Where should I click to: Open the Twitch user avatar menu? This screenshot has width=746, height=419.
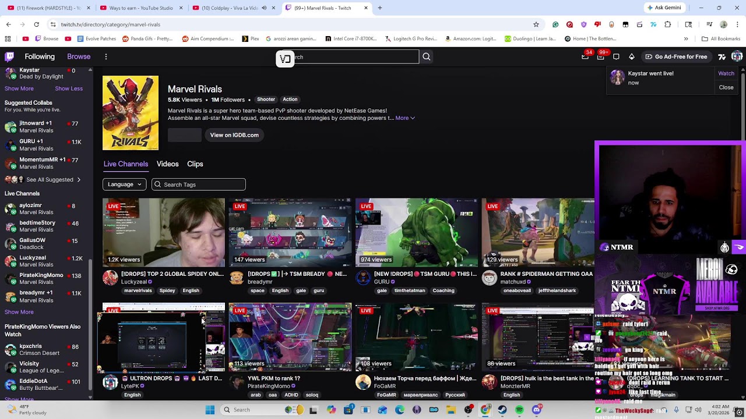(737, 56)
